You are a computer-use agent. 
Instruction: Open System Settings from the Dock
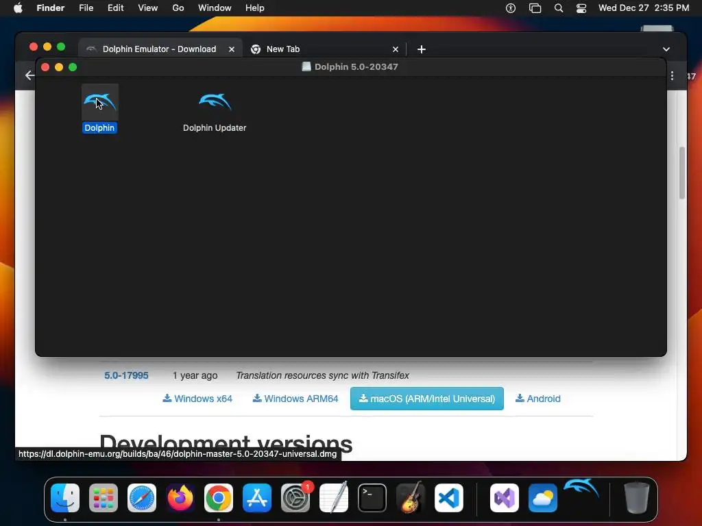[x=295, y=498]
